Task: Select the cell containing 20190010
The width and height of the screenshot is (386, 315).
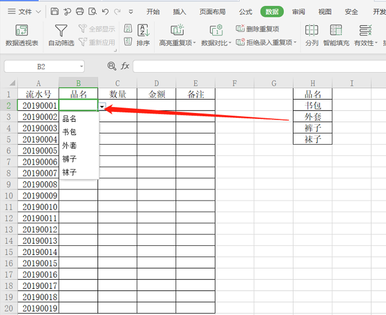Action: pyautogui.click(x=38, y=207)
